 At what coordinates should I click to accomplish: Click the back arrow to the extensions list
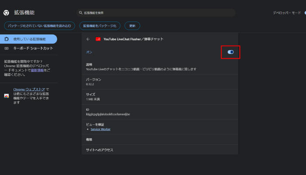pos(88,39)
